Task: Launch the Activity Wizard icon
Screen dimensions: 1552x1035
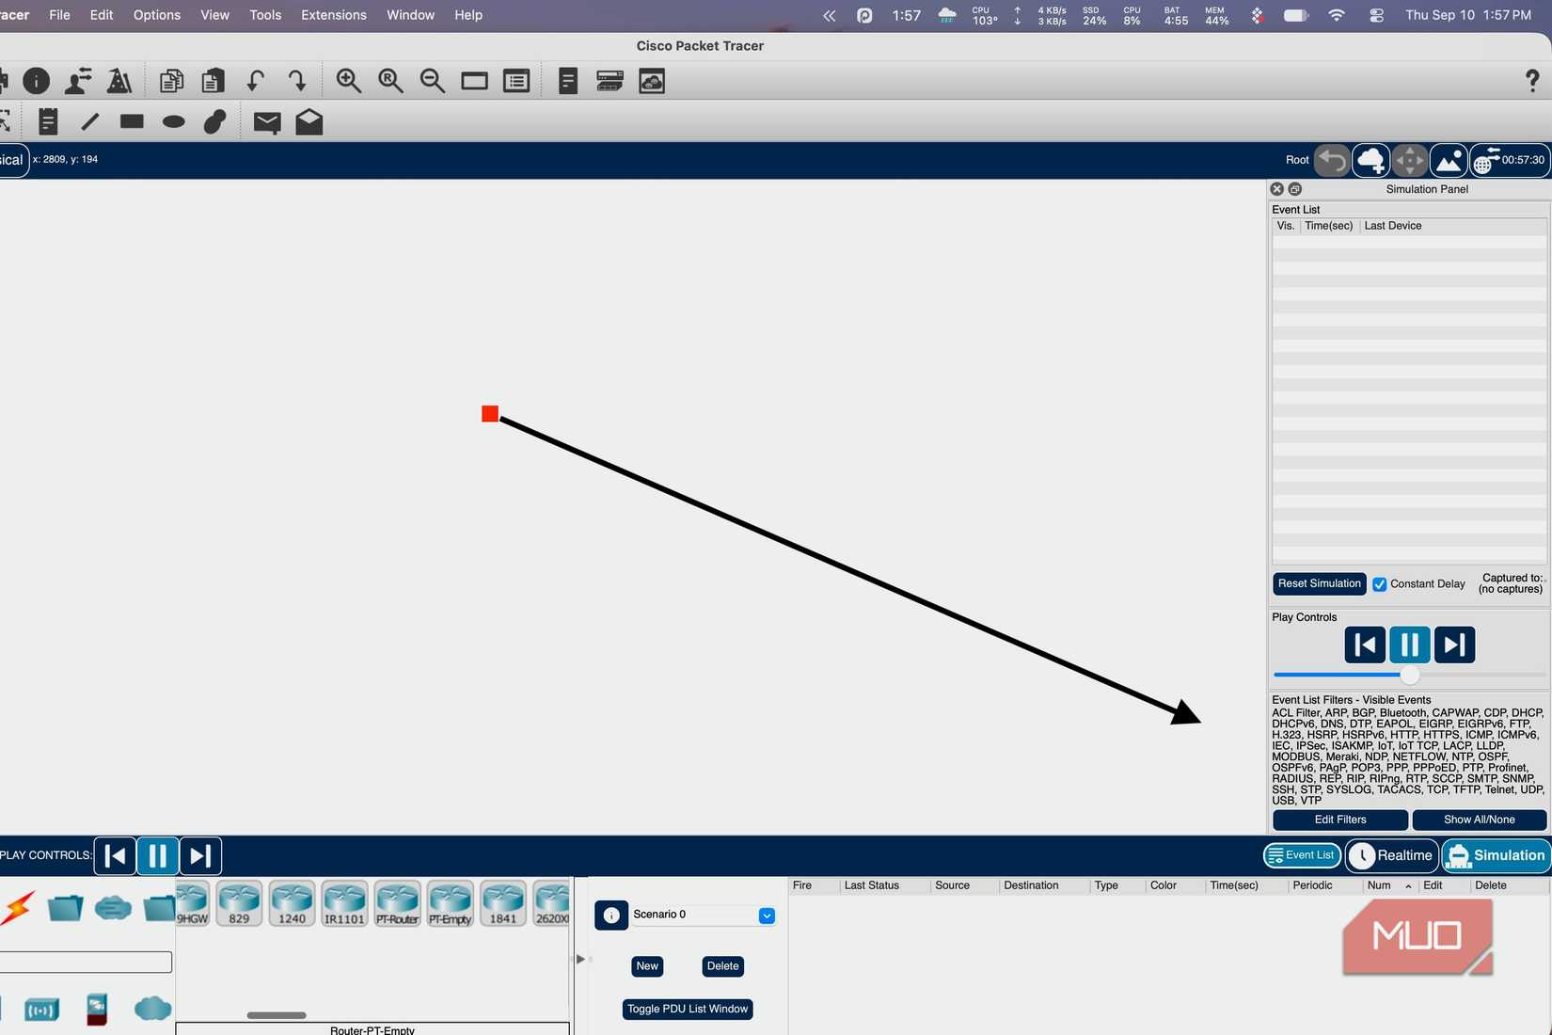Action: [x=119, y=81]
